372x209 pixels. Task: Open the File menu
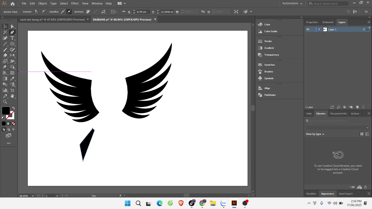pos(24,3)
